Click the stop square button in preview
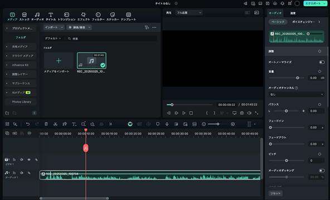330x200 pixels. [x=191, y=113]
